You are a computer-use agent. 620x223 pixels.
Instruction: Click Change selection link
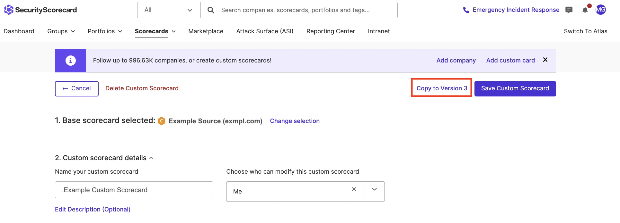[x=295, y=121]
